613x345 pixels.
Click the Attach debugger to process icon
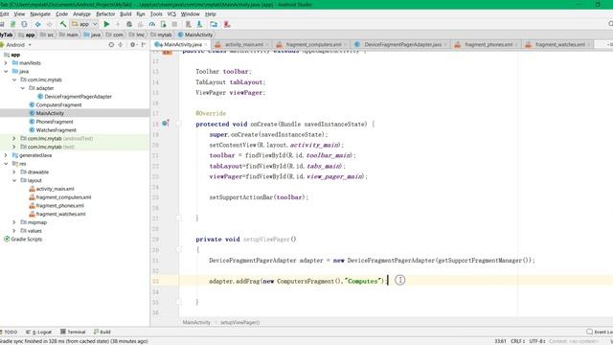[x=163, y=24]
